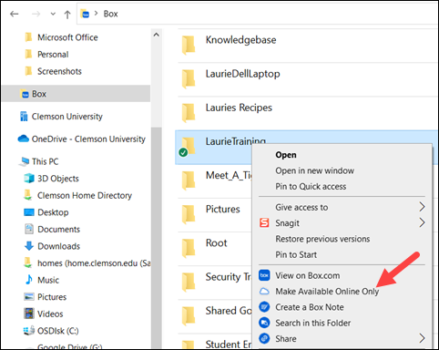
Task: Open OneDrive - Clemson University
Action: point(88,139)
